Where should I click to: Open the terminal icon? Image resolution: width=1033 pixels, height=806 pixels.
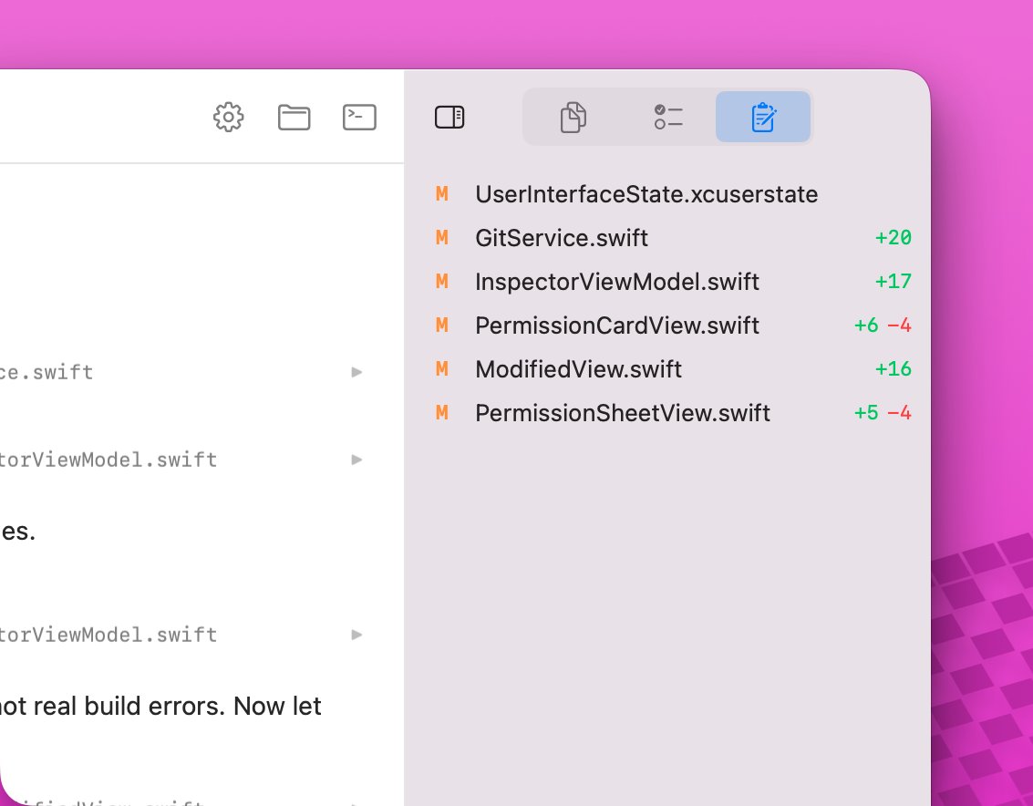click(x=359, y=118)
